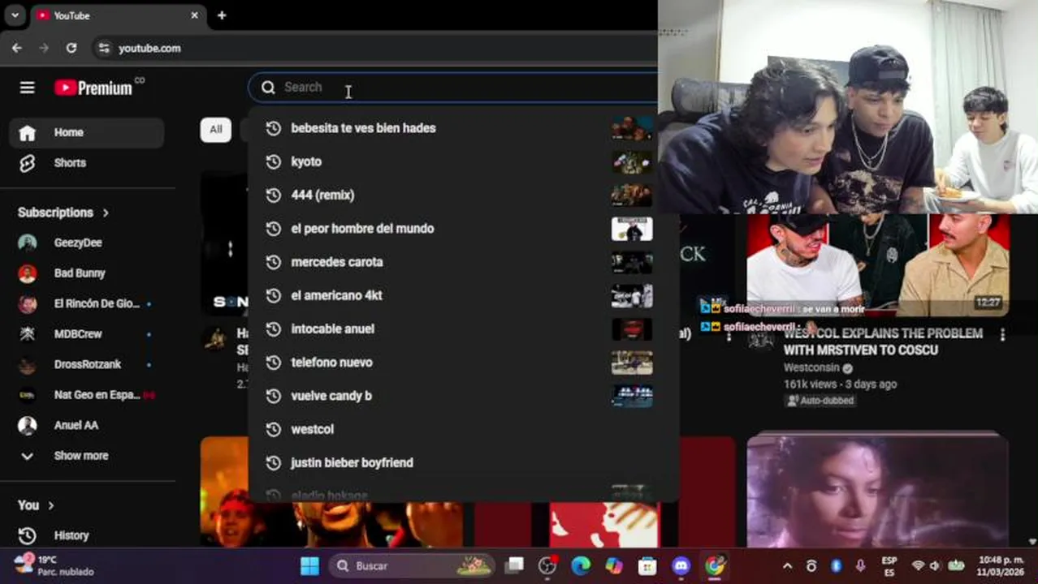Open the clock showing 10:48 p. m.
This screenshot has width=1038, height=584.
coord(1001,566)
